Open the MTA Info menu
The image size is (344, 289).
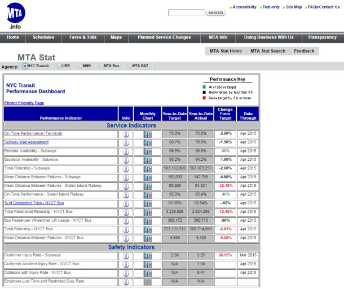[218, 37]
